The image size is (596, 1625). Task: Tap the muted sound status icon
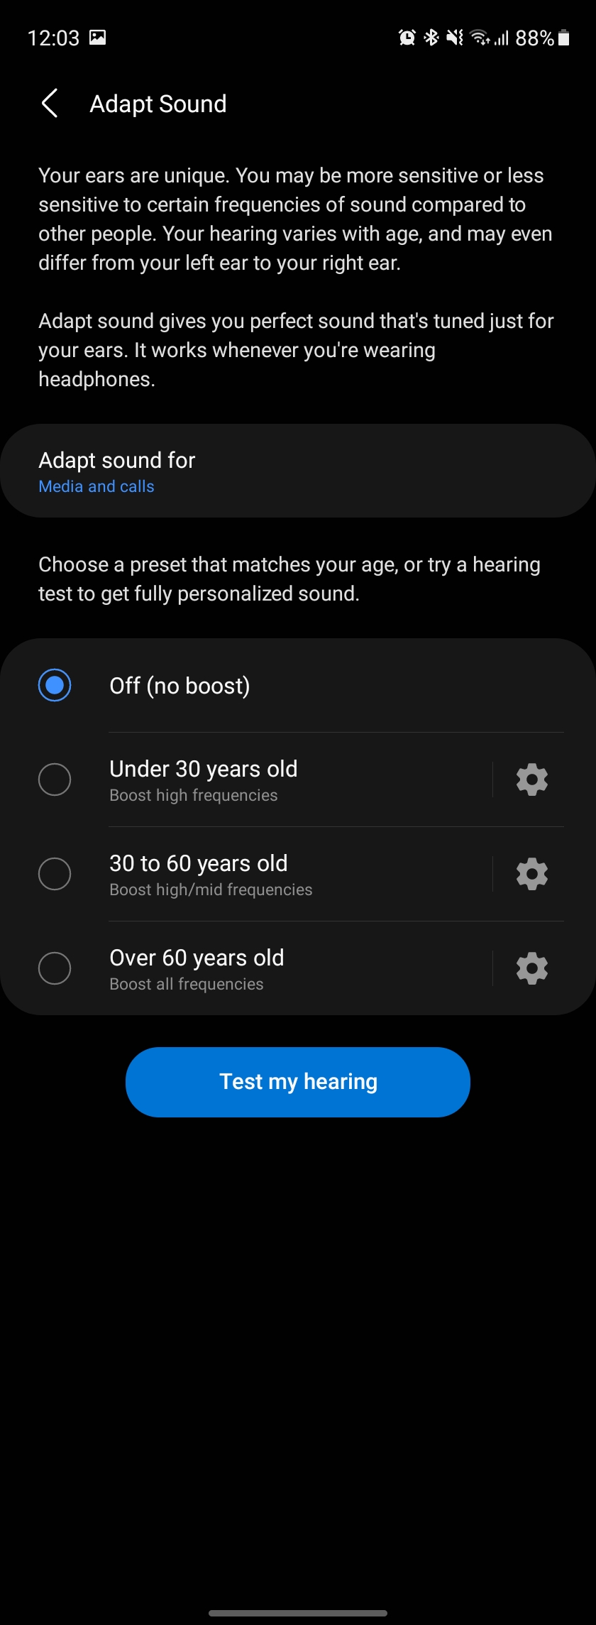(454, 38)
